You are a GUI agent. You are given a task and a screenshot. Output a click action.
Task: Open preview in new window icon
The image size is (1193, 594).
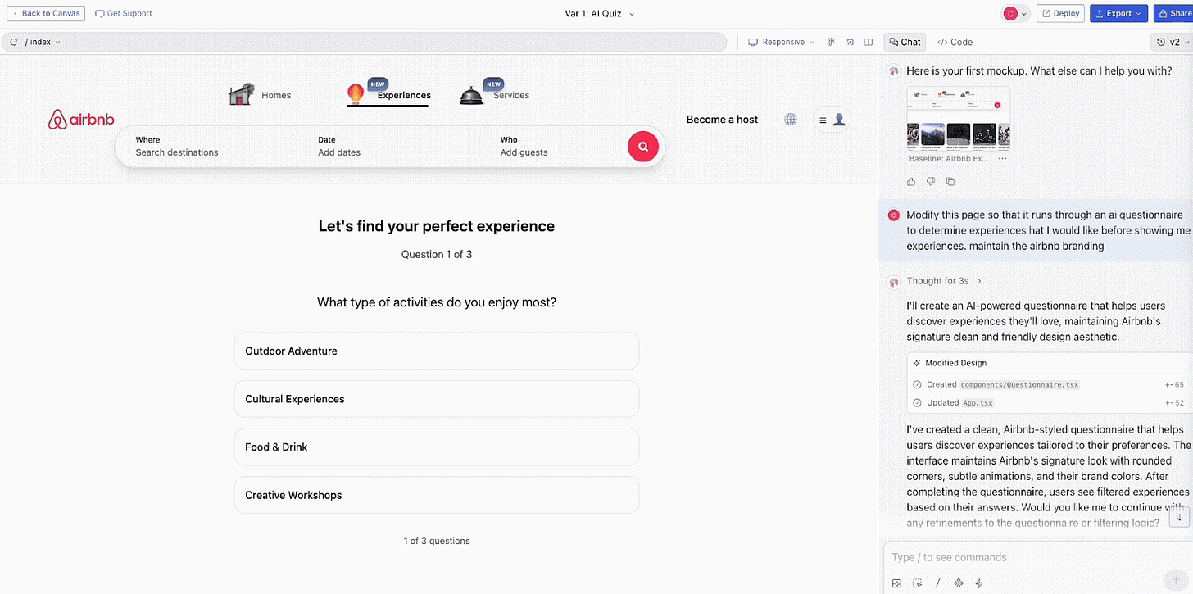click(850, 42)
